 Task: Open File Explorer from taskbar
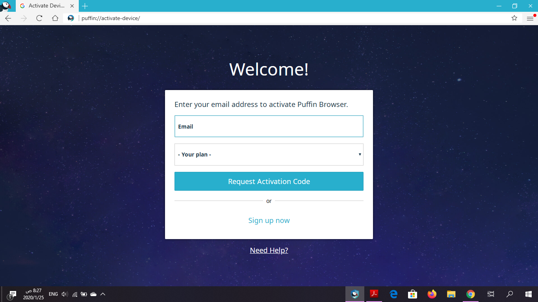coord(451,294)
